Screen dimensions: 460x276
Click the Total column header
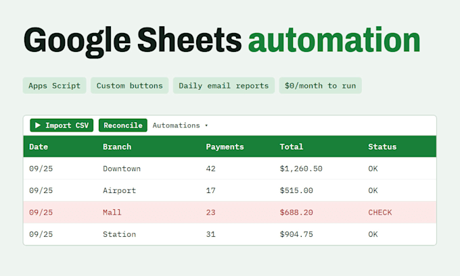point(292,146)
